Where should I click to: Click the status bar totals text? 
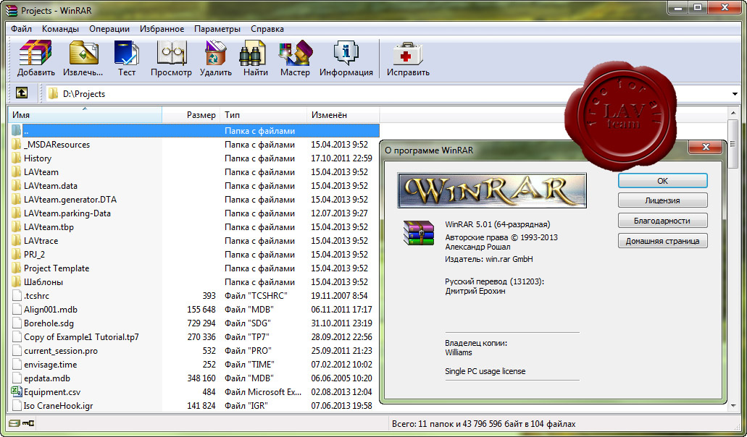[483, 424]
